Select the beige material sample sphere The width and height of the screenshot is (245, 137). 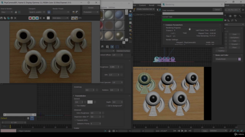(109, 35)
